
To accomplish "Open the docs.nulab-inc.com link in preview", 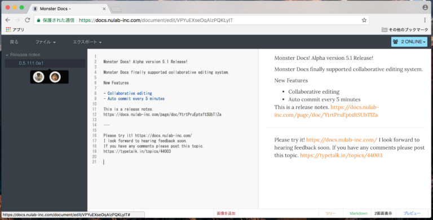I will (341, 139).
